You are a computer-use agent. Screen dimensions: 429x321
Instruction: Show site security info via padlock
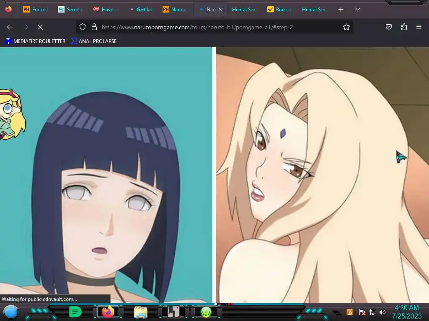94,27
